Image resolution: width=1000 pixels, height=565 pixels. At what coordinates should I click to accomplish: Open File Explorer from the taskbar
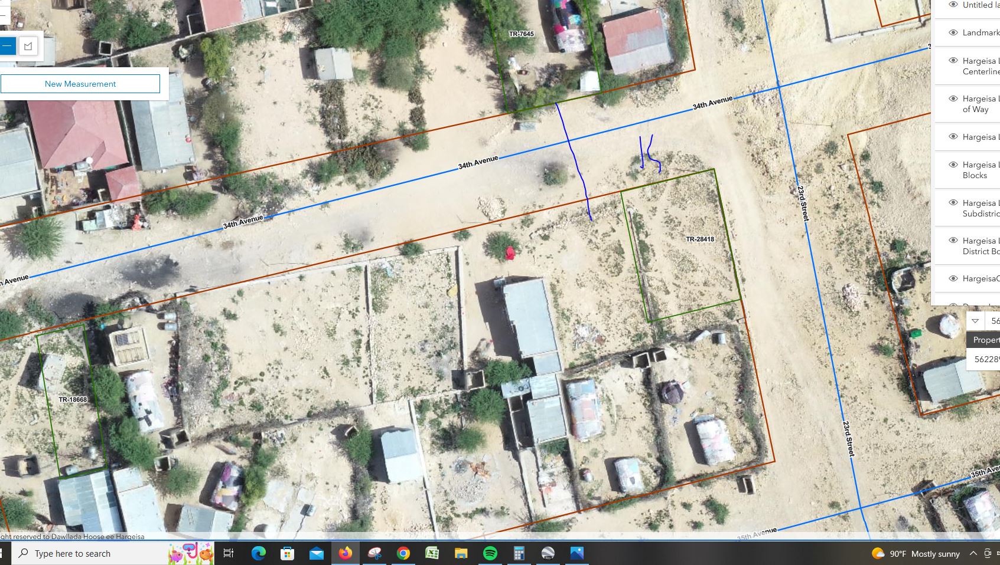[x=461, y=553]
